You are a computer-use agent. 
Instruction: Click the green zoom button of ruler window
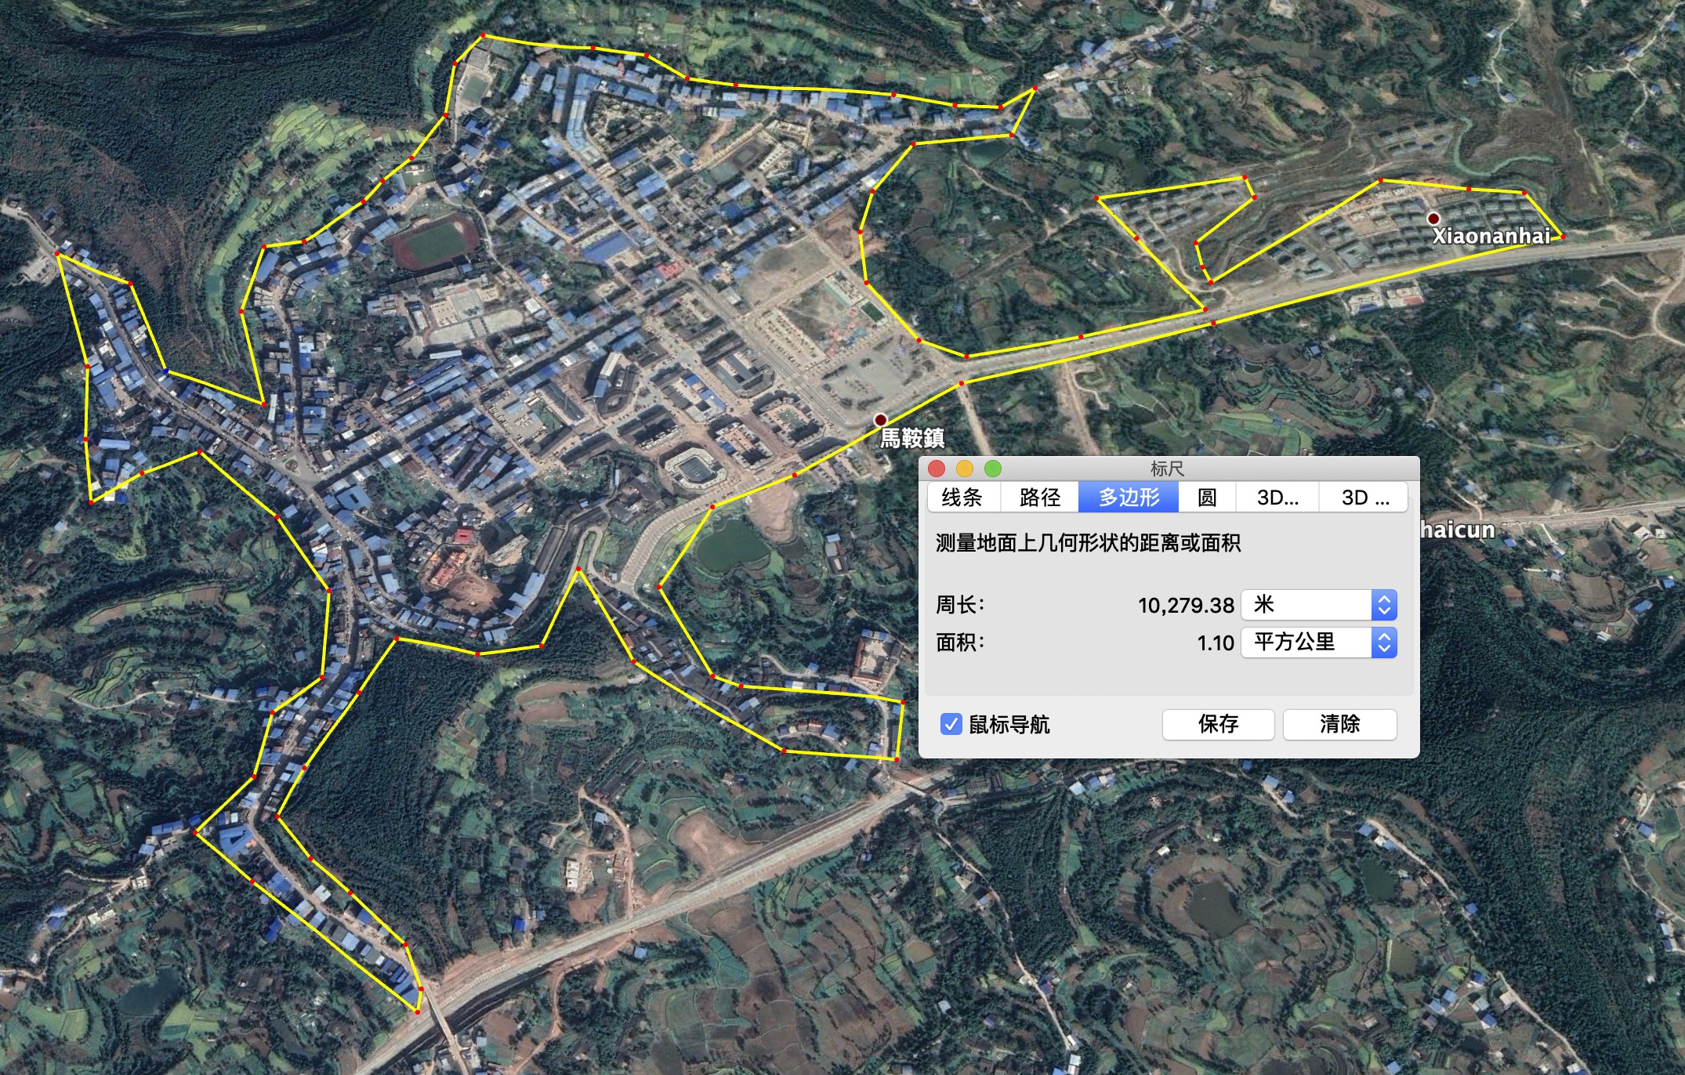[x=993, y=469]
